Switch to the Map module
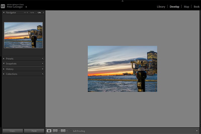 (186, 7)
